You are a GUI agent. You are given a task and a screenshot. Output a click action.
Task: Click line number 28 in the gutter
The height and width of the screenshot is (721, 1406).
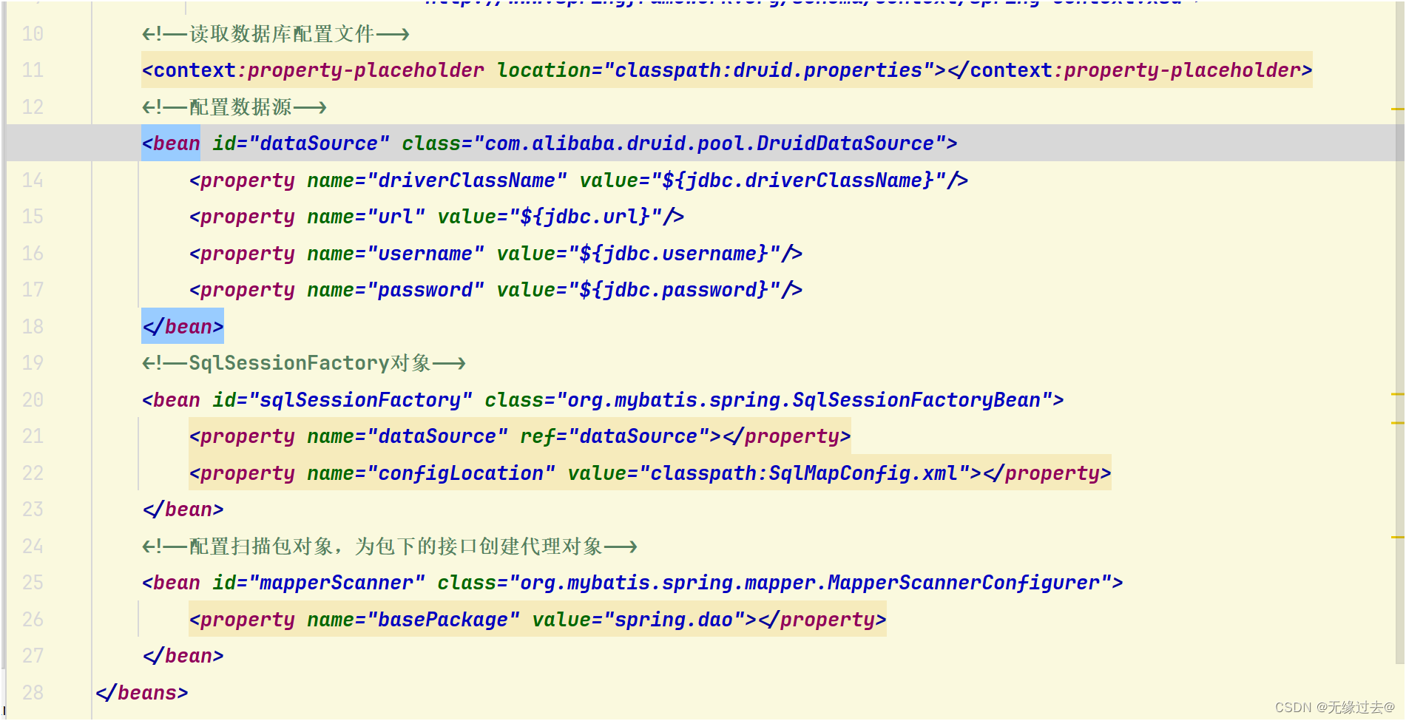pos(33,692)
